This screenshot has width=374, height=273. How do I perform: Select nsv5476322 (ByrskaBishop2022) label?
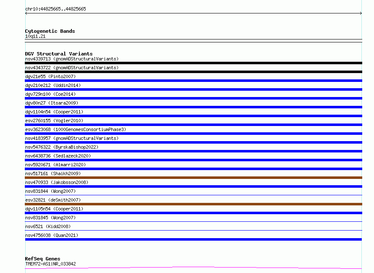pyautogui.click(x=62, y=147)
